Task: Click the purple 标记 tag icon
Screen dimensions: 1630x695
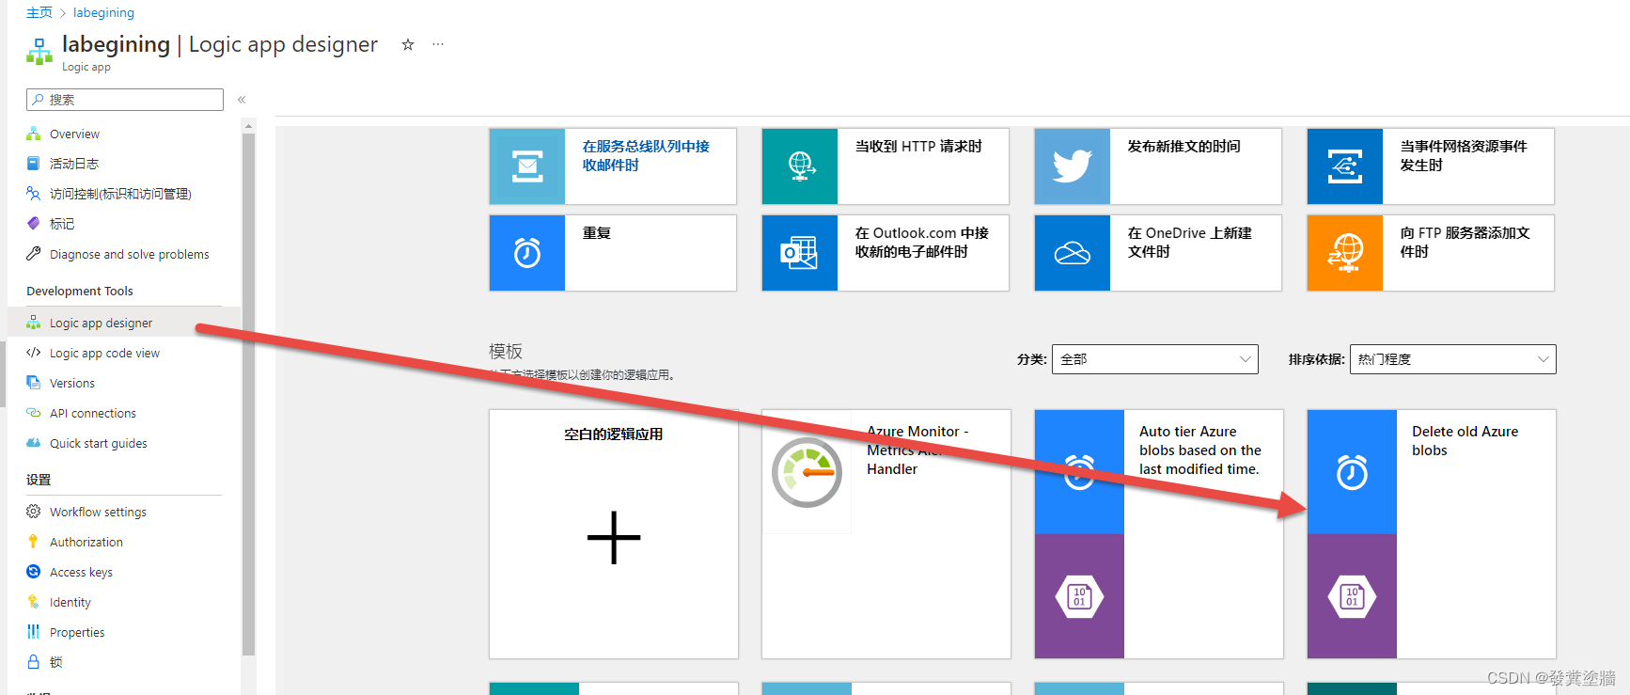Action: point(34,224)
